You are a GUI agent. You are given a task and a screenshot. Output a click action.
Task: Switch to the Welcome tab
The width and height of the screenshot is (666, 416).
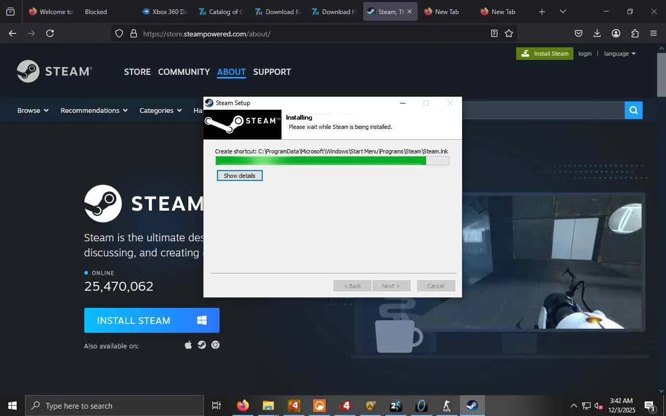50,11
